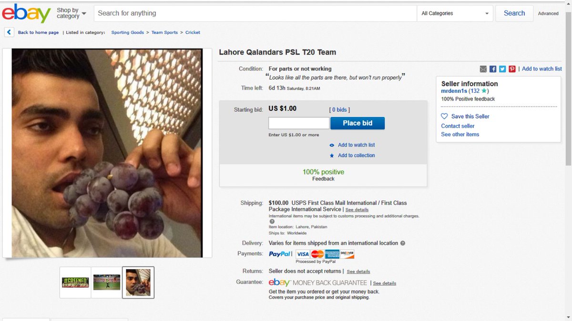Viewport: 572px width, 321px height.
Task: Expand the All Categories dropdown
Action: [x=455, y=13]
